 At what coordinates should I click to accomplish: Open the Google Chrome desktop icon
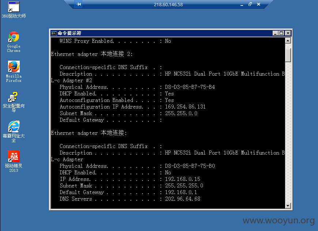(x=14, y=42)
